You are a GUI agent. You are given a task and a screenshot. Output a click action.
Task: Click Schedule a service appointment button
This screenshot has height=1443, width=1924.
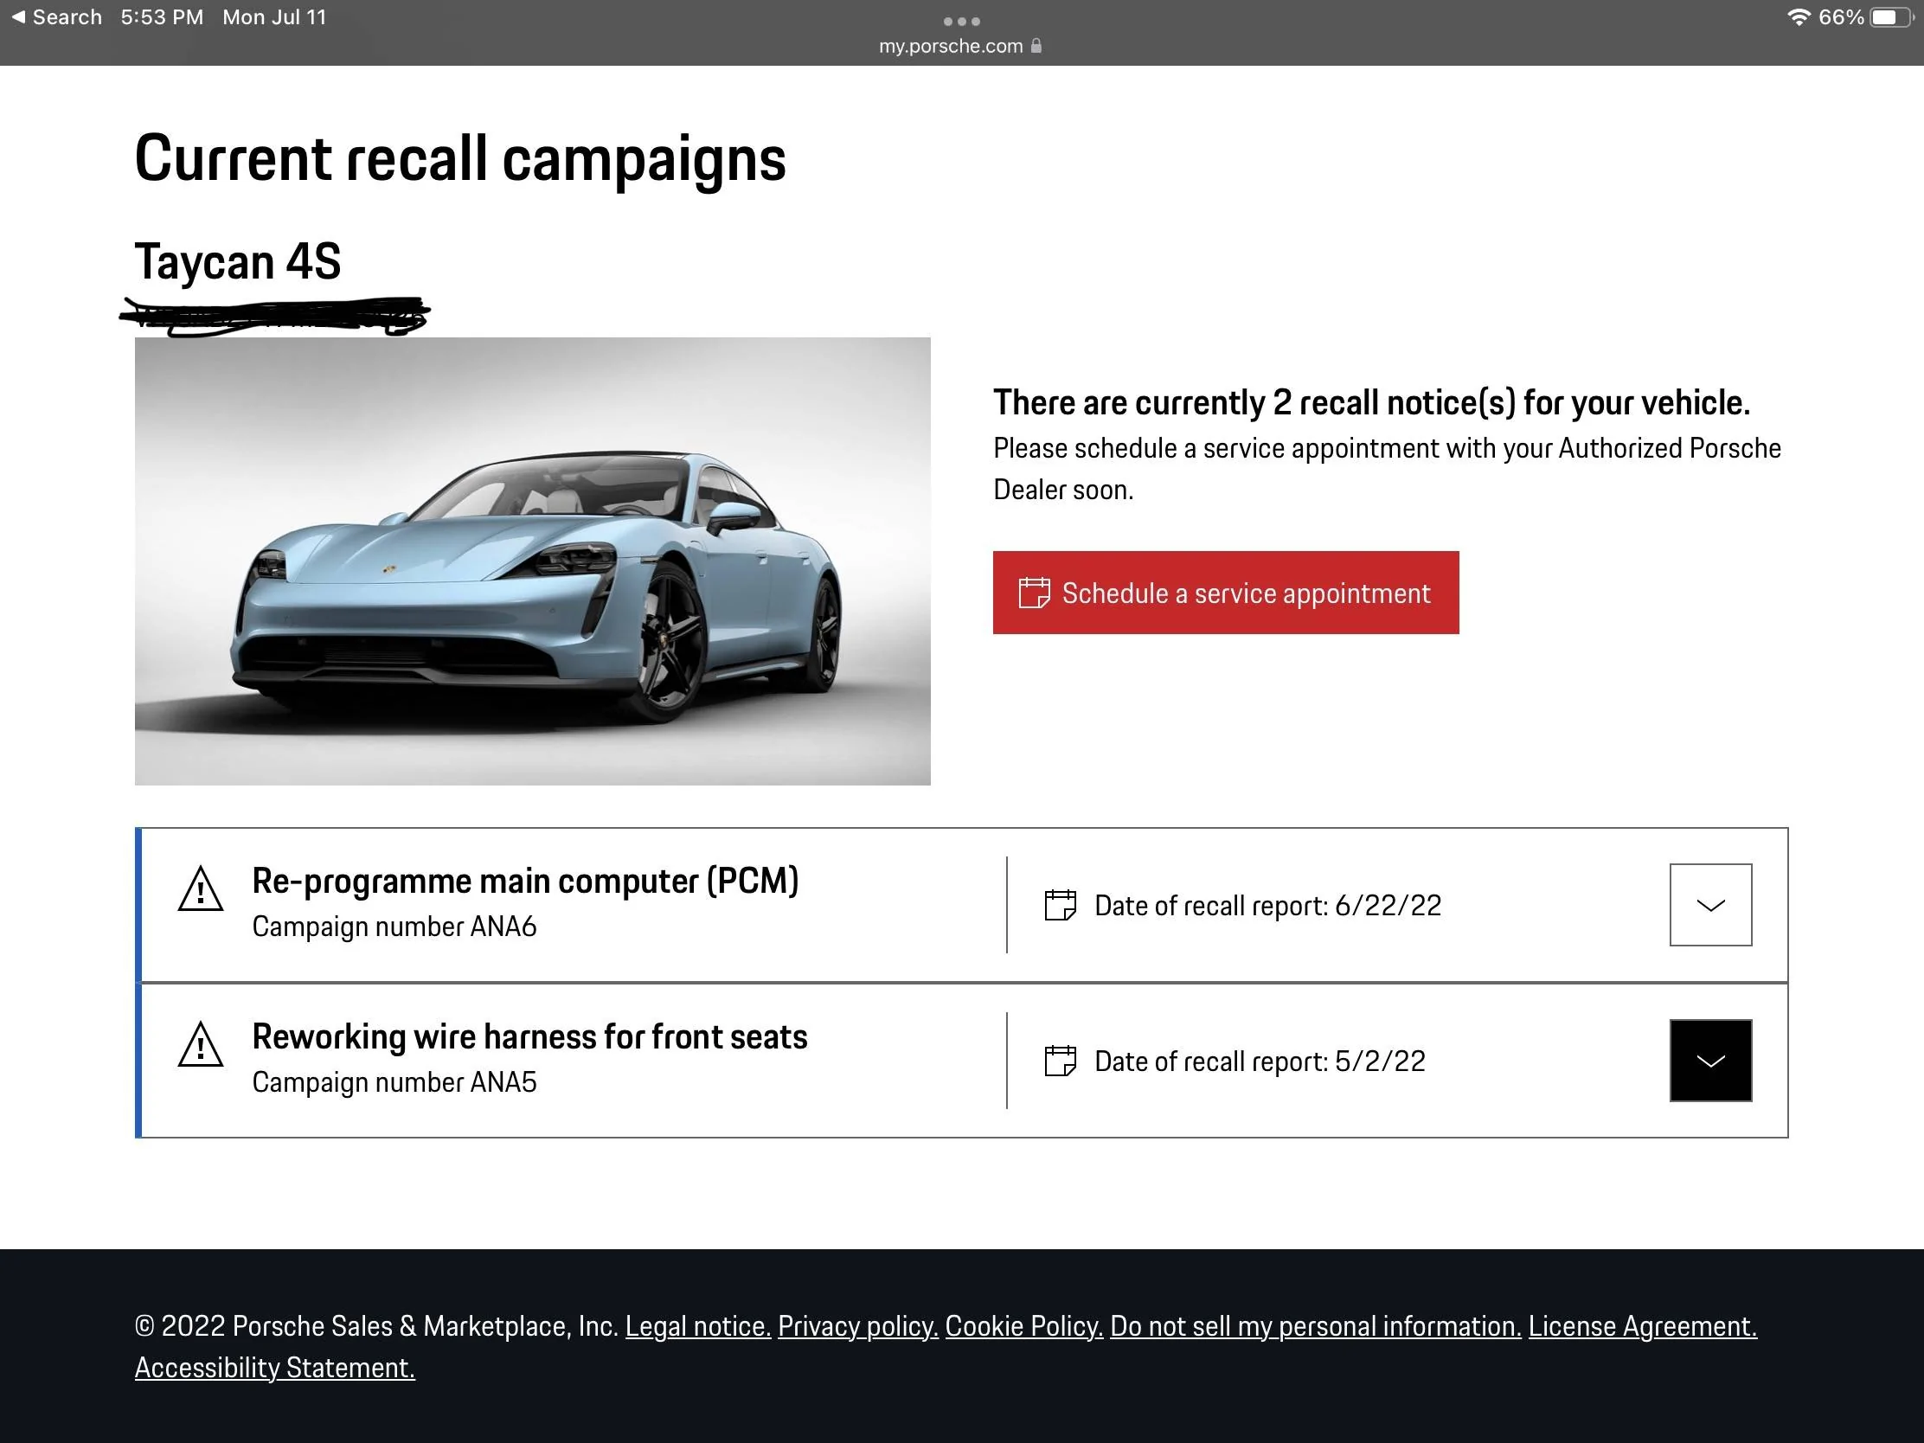tap(1226, 593)
